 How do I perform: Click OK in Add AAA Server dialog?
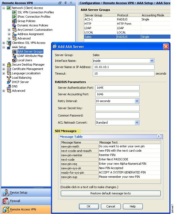pyautogui.click(x=89, y=206)
